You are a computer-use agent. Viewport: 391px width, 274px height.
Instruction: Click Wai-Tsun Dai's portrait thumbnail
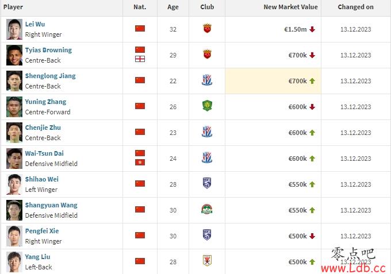click(x=14, y=159)
